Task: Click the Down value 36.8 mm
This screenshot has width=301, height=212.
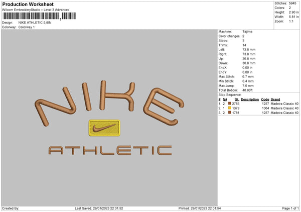Action: (249, 63)
